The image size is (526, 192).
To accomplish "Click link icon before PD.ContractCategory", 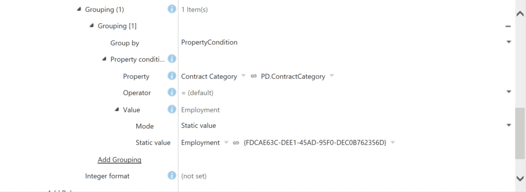I will click(254, 76).
